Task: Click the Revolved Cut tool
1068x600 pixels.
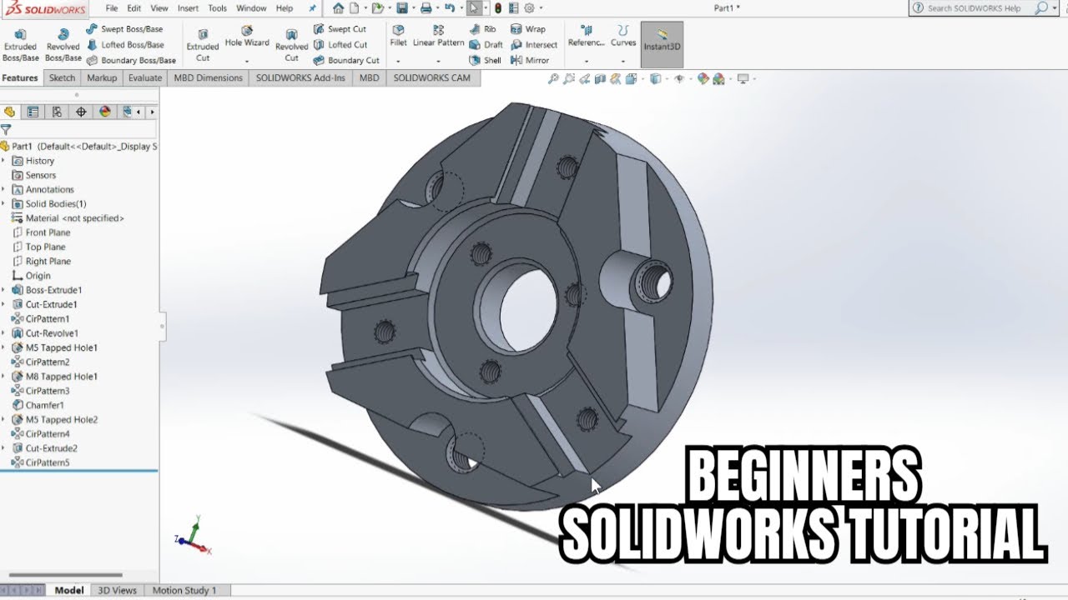Action: pos(291,46)
